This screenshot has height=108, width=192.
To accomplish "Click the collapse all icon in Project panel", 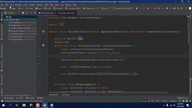I will [27, 13].
